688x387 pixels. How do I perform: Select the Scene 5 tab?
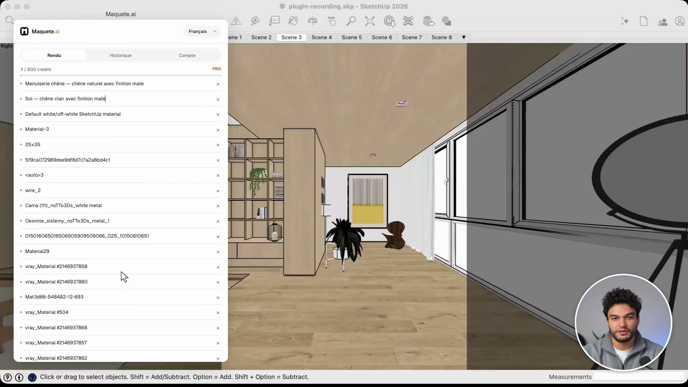point(352,37)
